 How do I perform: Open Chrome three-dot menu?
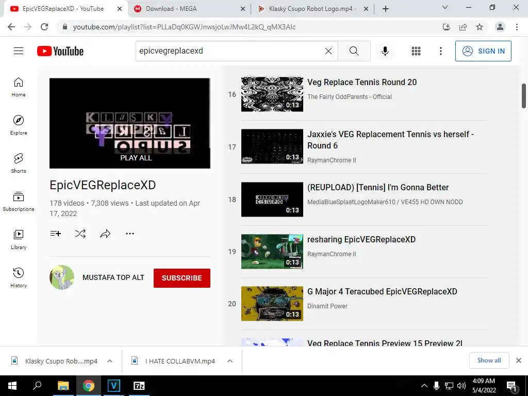pyautogui.click(x=517, y=27)
